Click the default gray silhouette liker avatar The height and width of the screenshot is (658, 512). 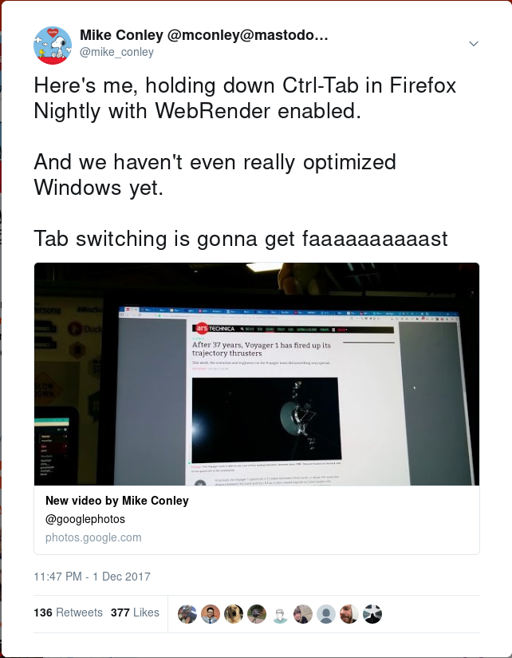point(326,614)
